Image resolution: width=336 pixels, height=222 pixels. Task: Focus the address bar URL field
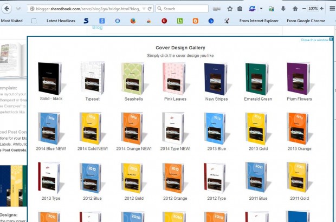point(88,9)
